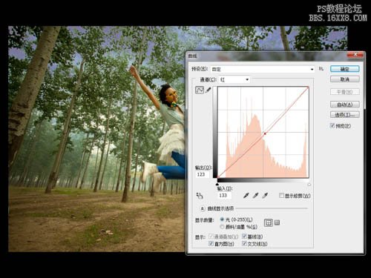The height and width of the screenshot is (278, 371).
Task: Click the OK confirm button
Action: coord(344,69)
